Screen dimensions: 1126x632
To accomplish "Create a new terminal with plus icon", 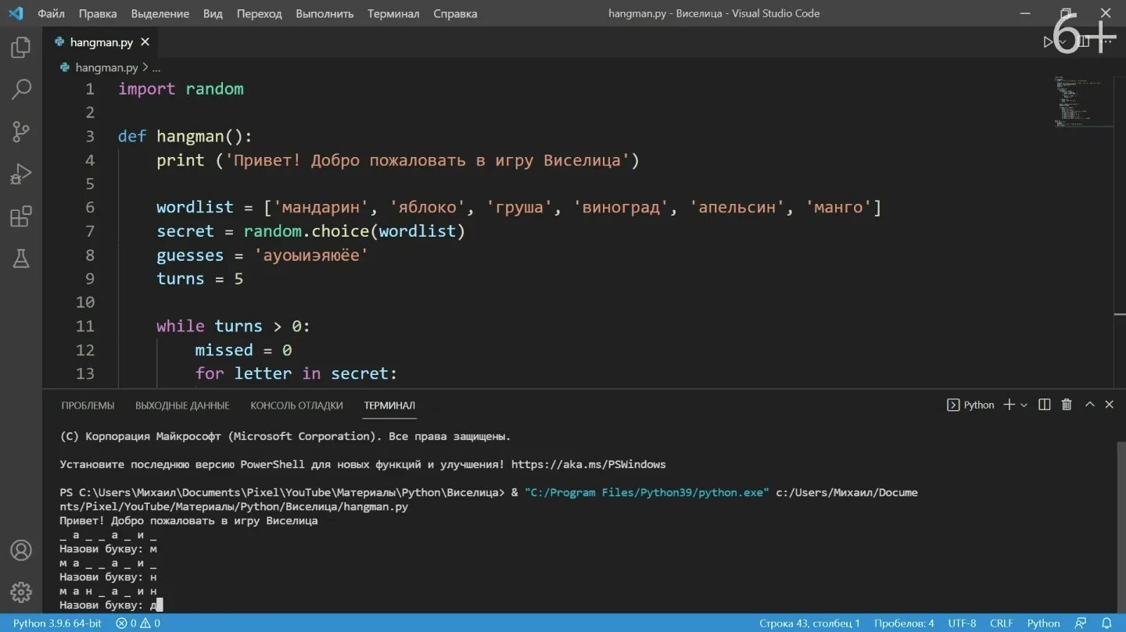I will click(x=1009, y=405).
